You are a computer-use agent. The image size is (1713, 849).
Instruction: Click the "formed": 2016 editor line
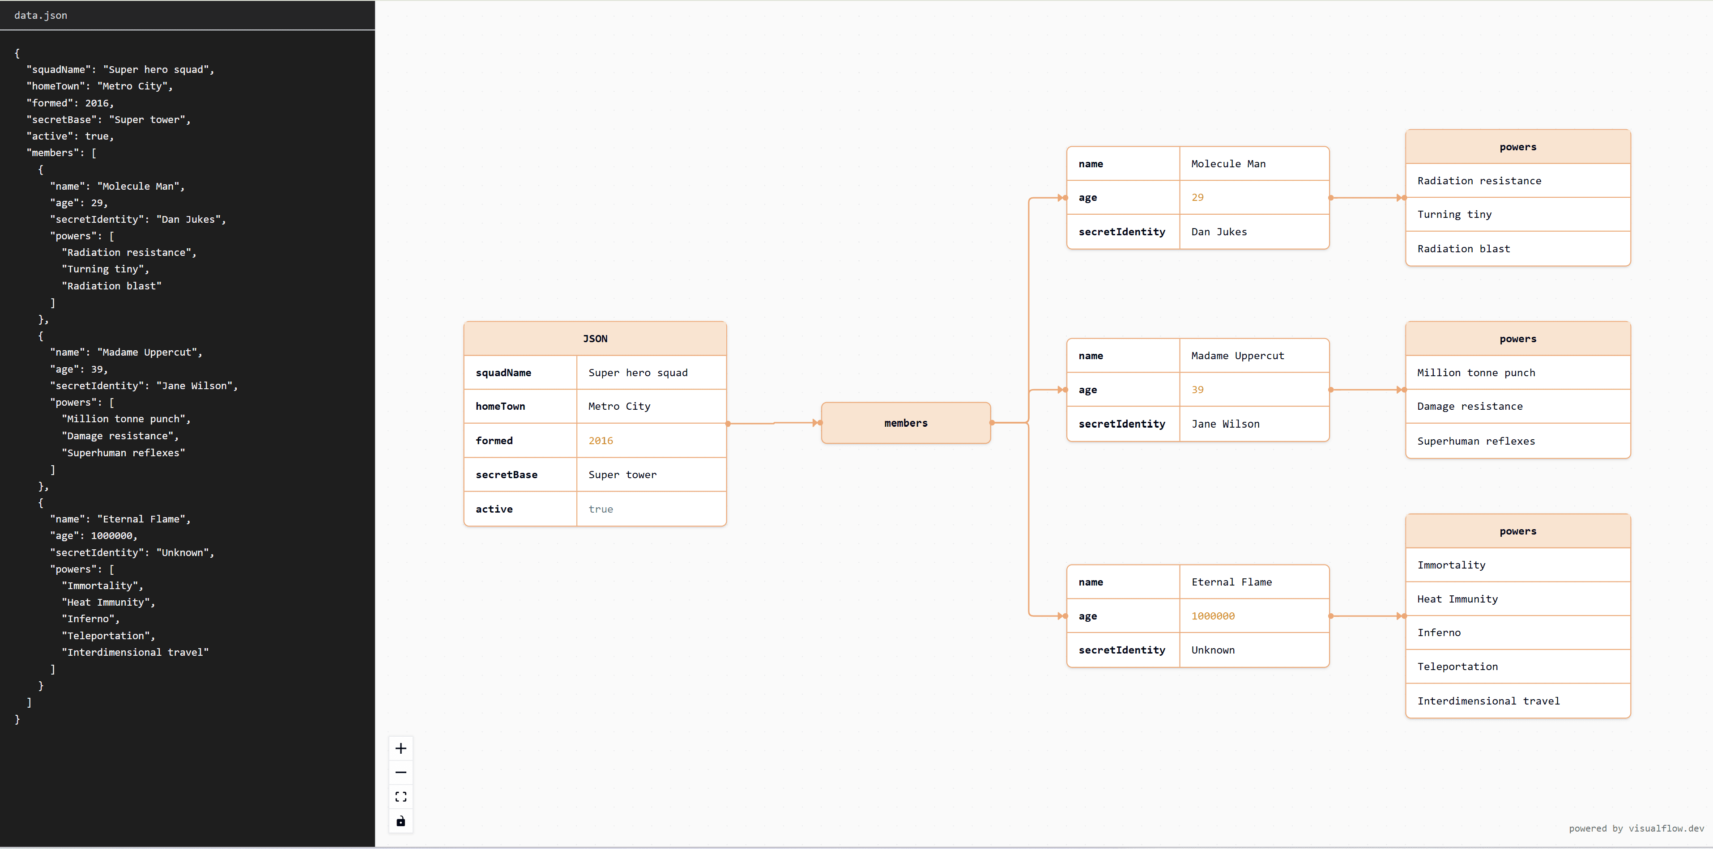click(x=70, y=103)
